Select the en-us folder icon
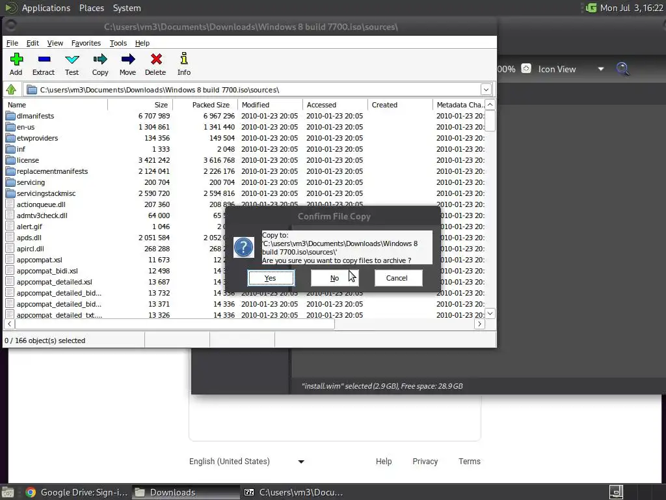This screenshot has height=500, width=666. 10,127
